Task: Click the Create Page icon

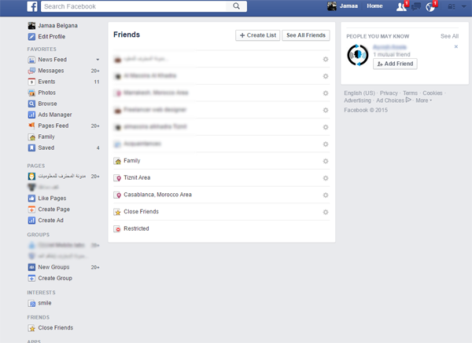Action: click(x=31, y=210)
